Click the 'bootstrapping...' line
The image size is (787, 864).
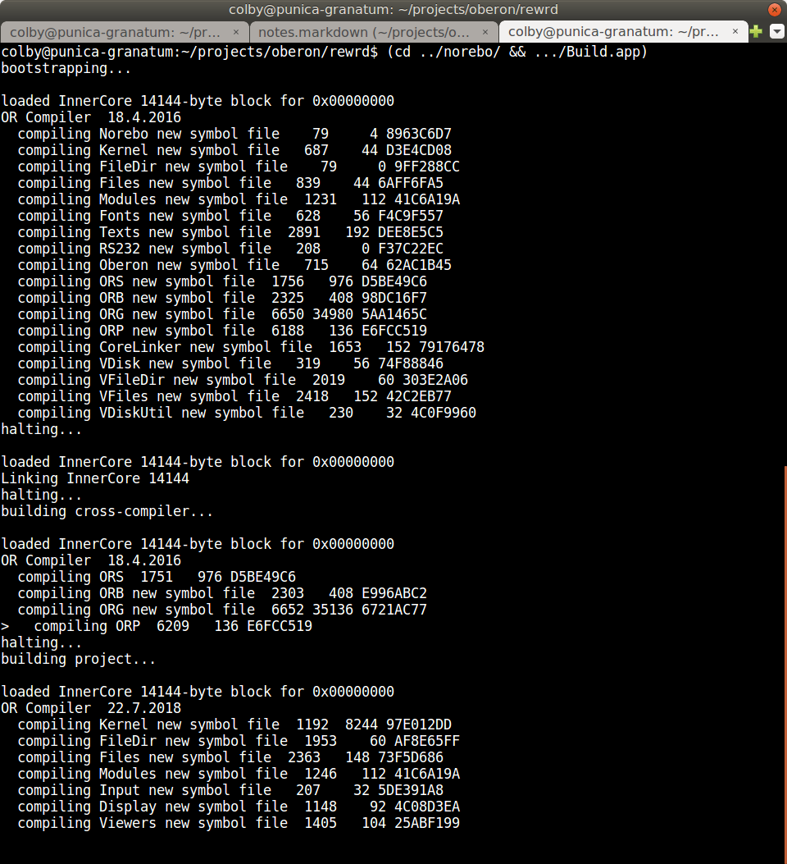click(66, 68)
